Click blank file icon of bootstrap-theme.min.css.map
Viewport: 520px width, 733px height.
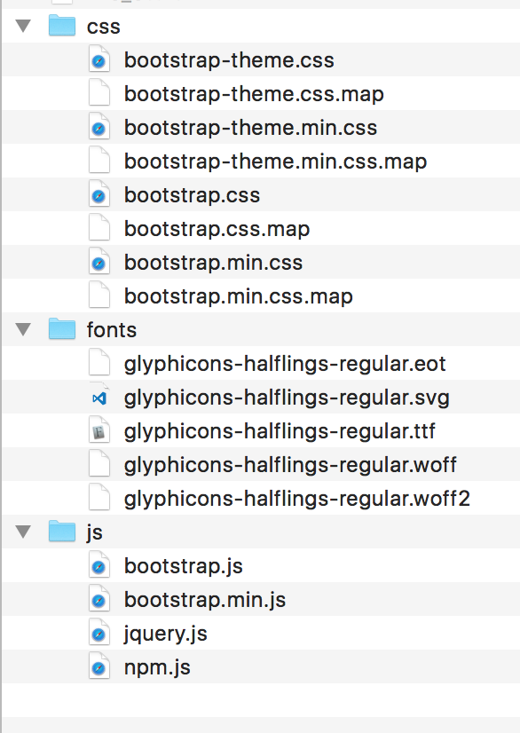point(99,161)
